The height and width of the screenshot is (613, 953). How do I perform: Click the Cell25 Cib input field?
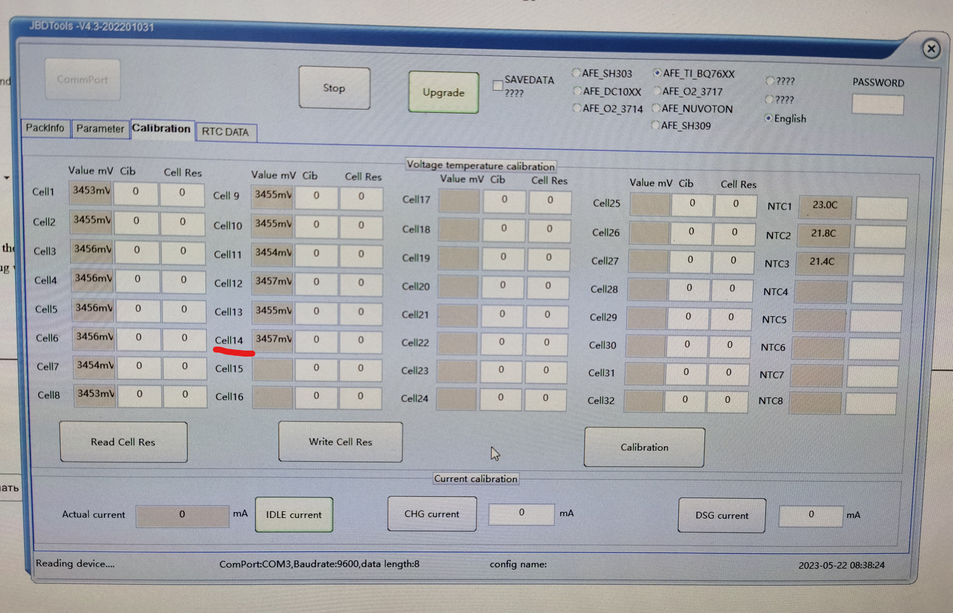692,204
